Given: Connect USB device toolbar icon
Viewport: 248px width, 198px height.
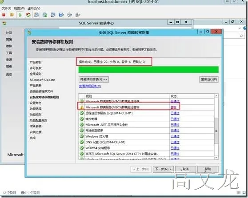Looking at the screenshot, I should [x=78, y=15].
